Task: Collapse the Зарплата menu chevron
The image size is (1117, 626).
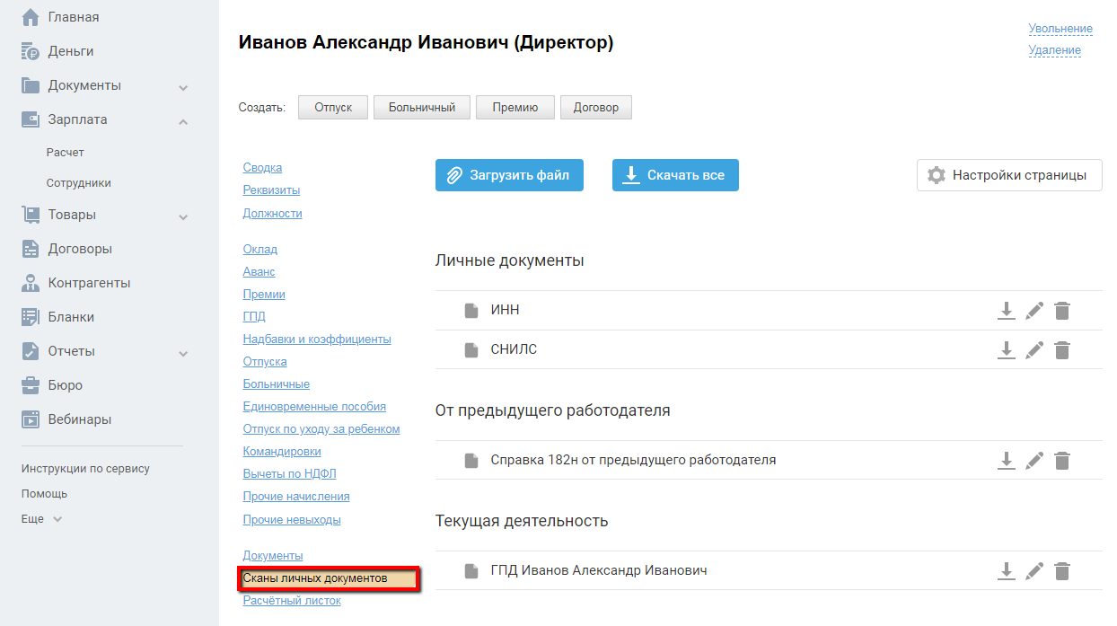Action: [x=183, y=121]
